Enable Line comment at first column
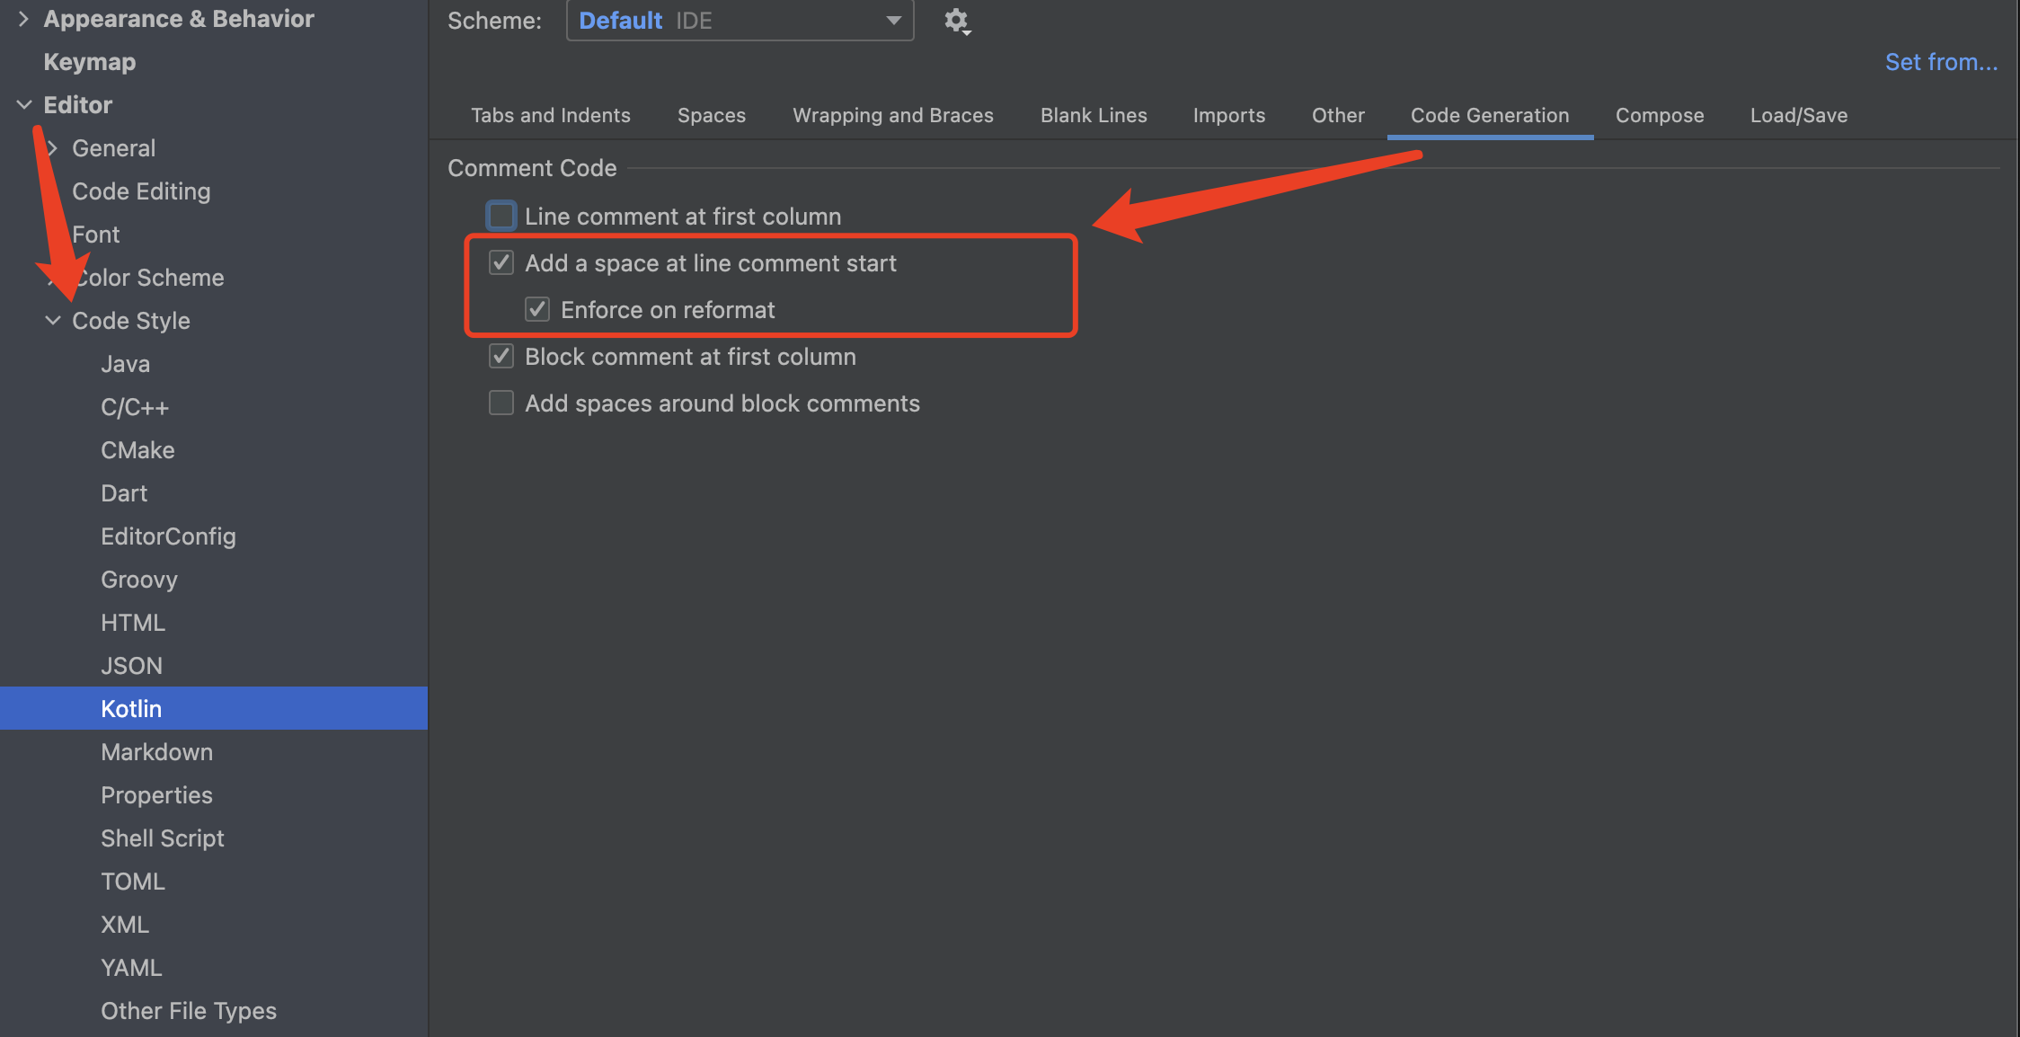The image size is (2020, 1037). click(501, 216)
